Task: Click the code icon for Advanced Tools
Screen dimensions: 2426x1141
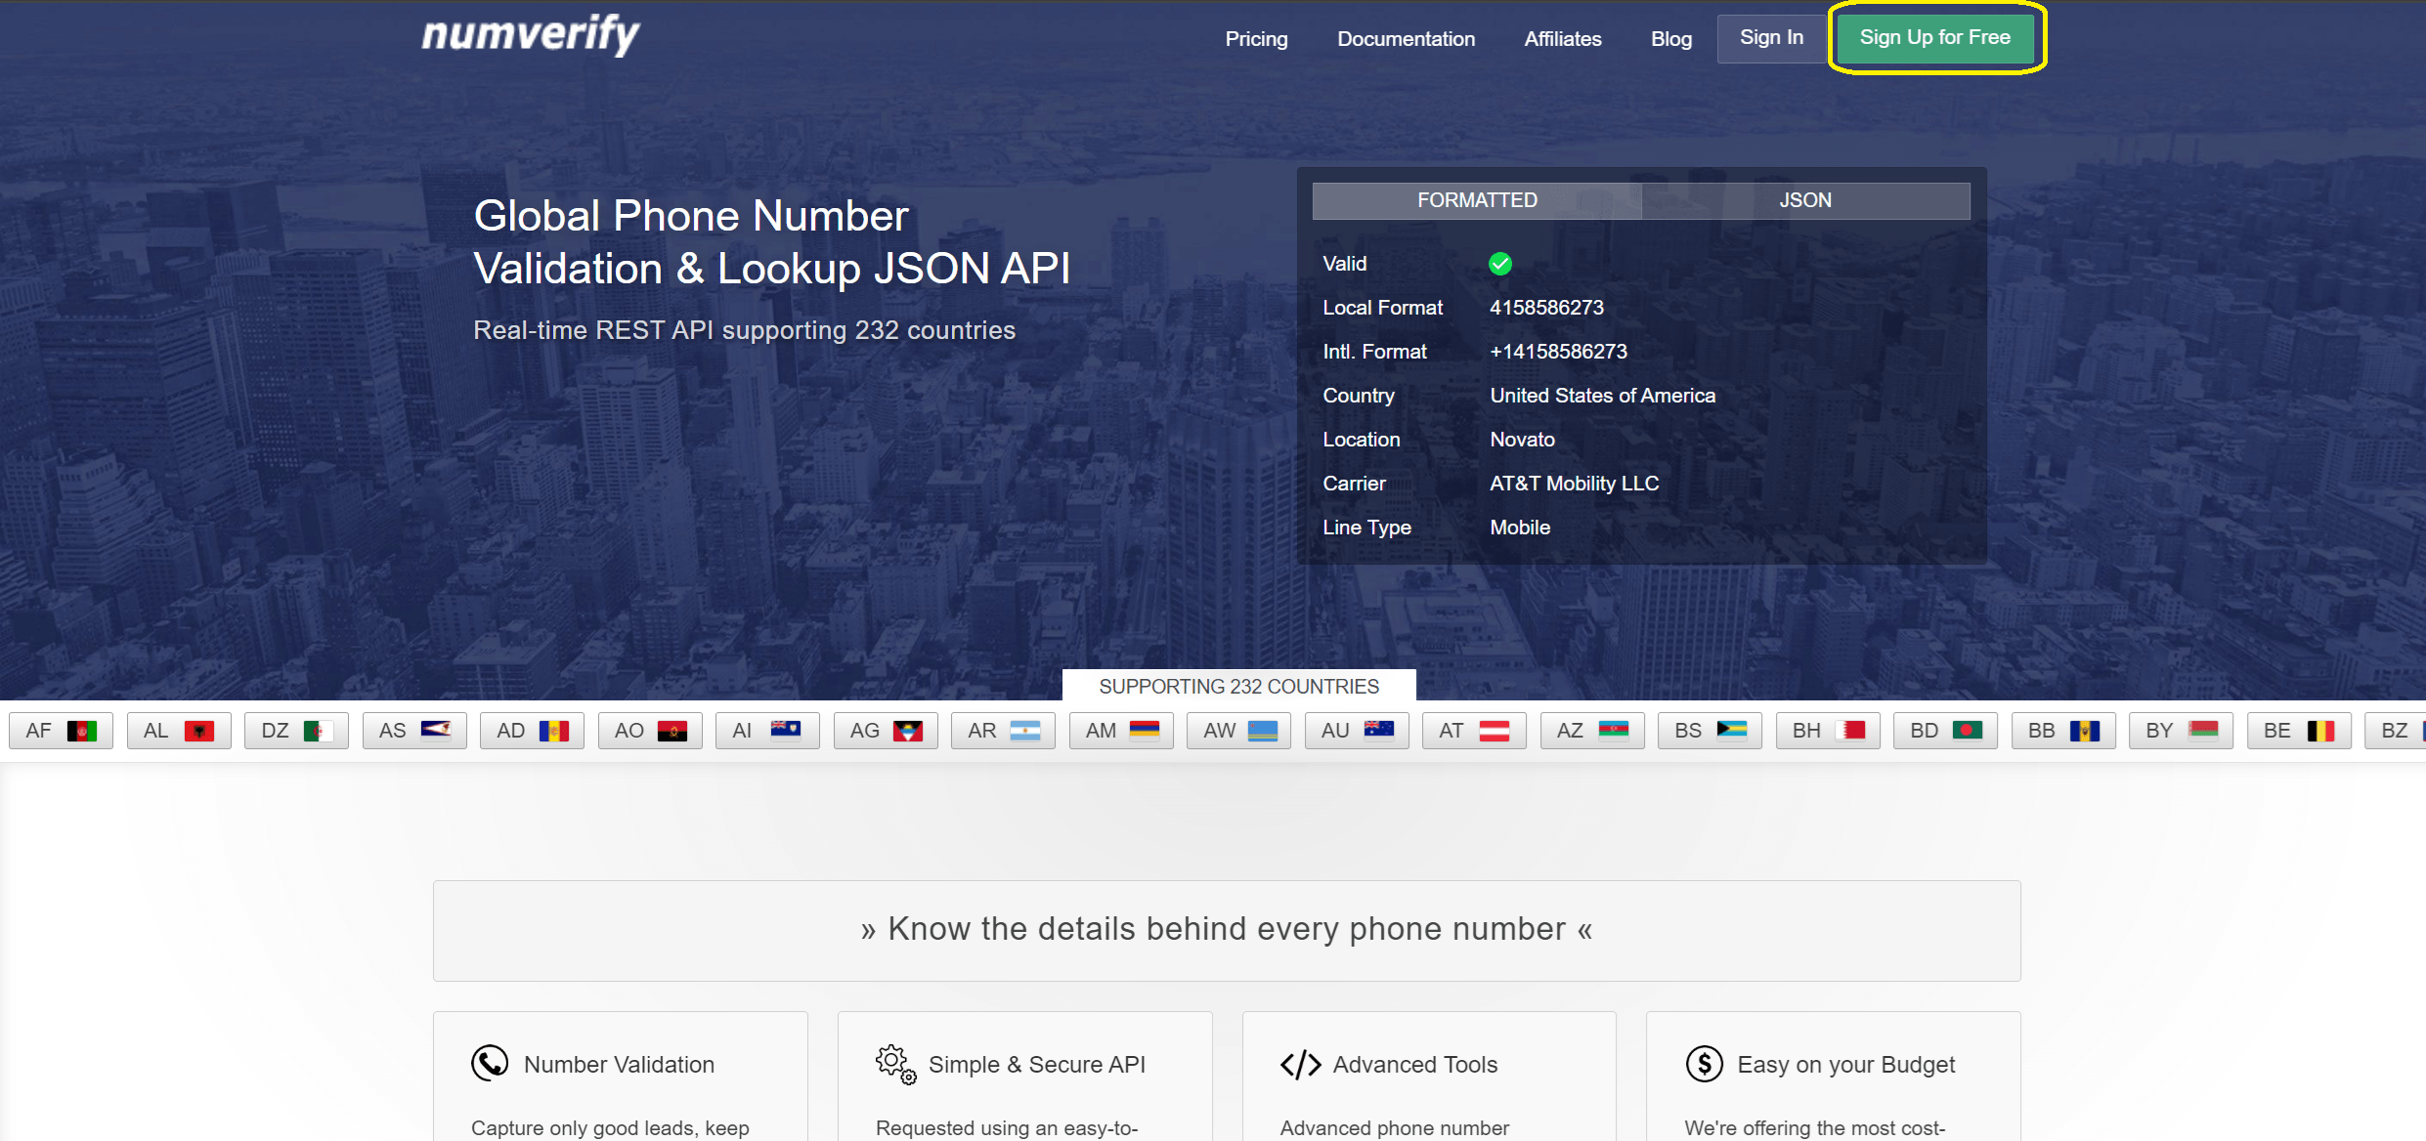Action: coord(1300,1064)
